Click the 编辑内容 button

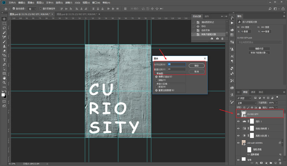pos(259,49)
